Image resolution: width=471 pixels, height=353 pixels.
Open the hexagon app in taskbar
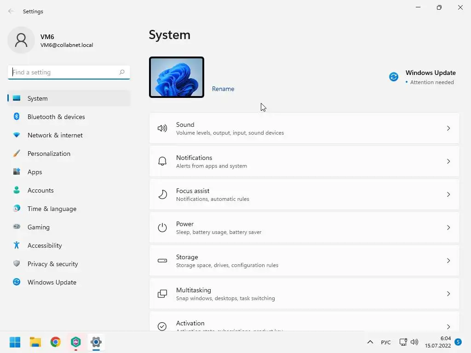coord(76,342)
